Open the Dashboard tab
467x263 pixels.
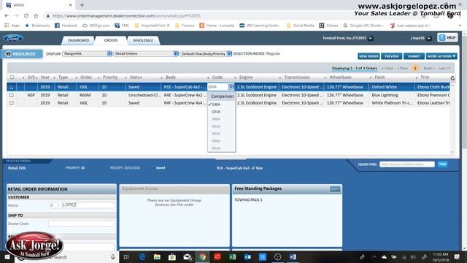[78, 40]
